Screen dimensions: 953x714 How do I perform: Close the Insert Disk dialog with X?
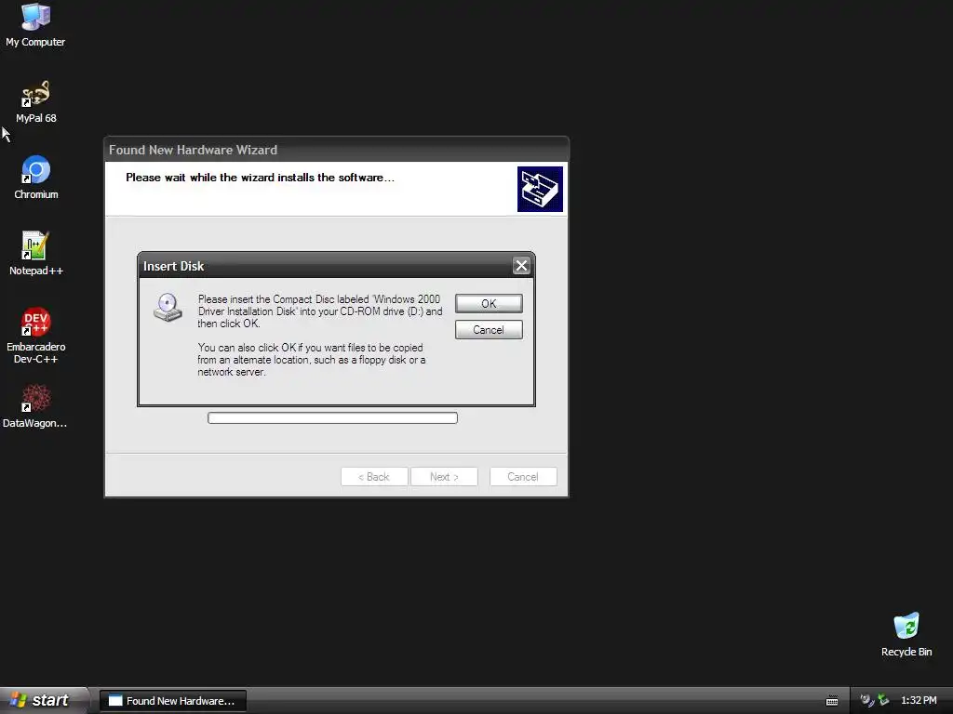click(x=521, y=265)
